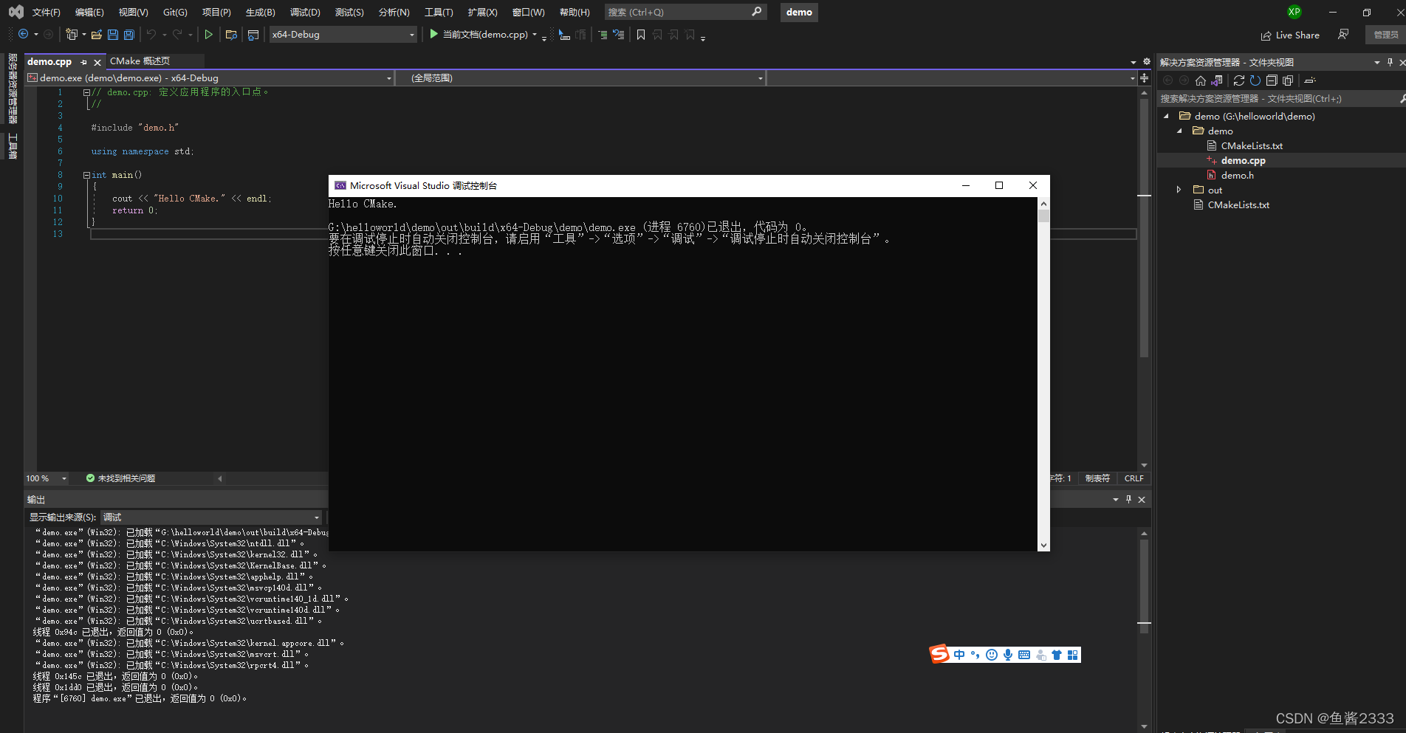Click the navigate backward arrow icon

coord(24,35)
